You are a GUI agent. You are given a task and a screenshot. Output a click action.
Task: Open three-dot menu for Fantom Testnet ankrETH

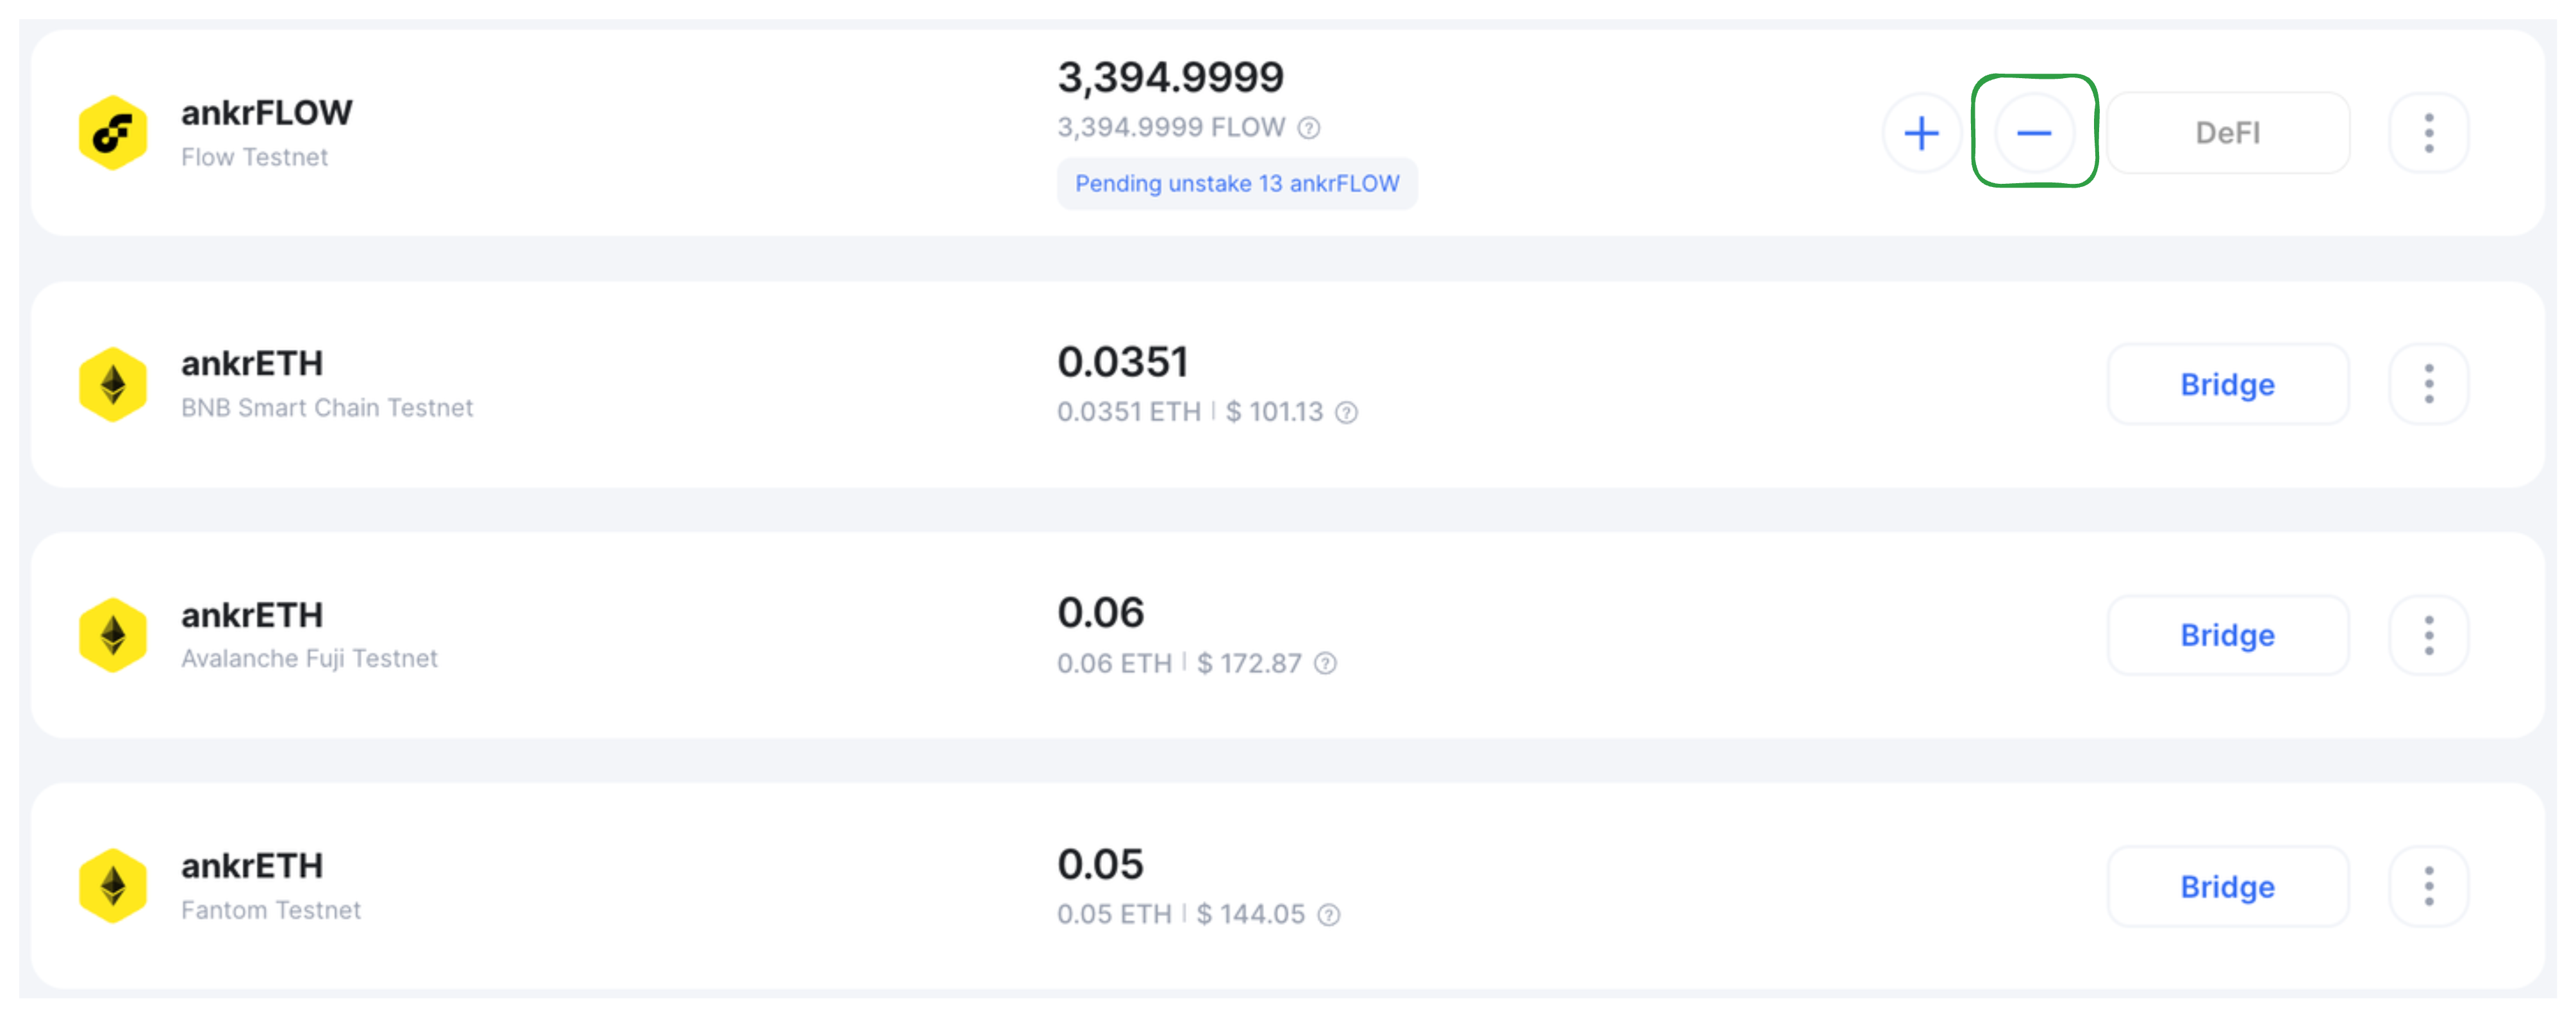(x=2428, y=886)
